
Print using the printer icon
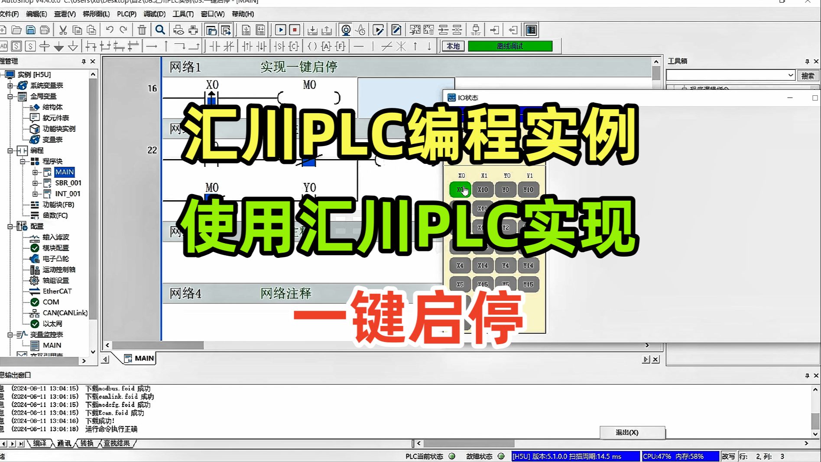pos(193,30)
